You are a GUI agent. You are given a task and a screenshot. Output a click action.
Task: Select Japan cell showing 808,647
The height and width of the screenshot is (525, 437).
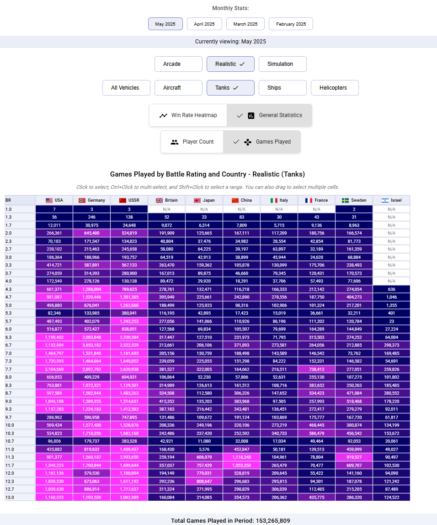point(204,482)
